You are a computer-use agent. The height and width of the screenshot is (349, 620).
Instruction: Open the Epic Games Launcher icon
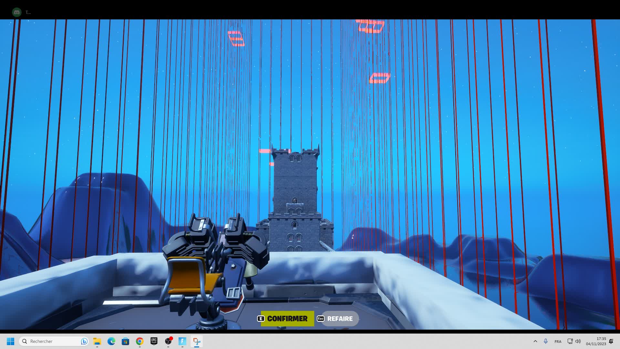[x=154, y=341]
